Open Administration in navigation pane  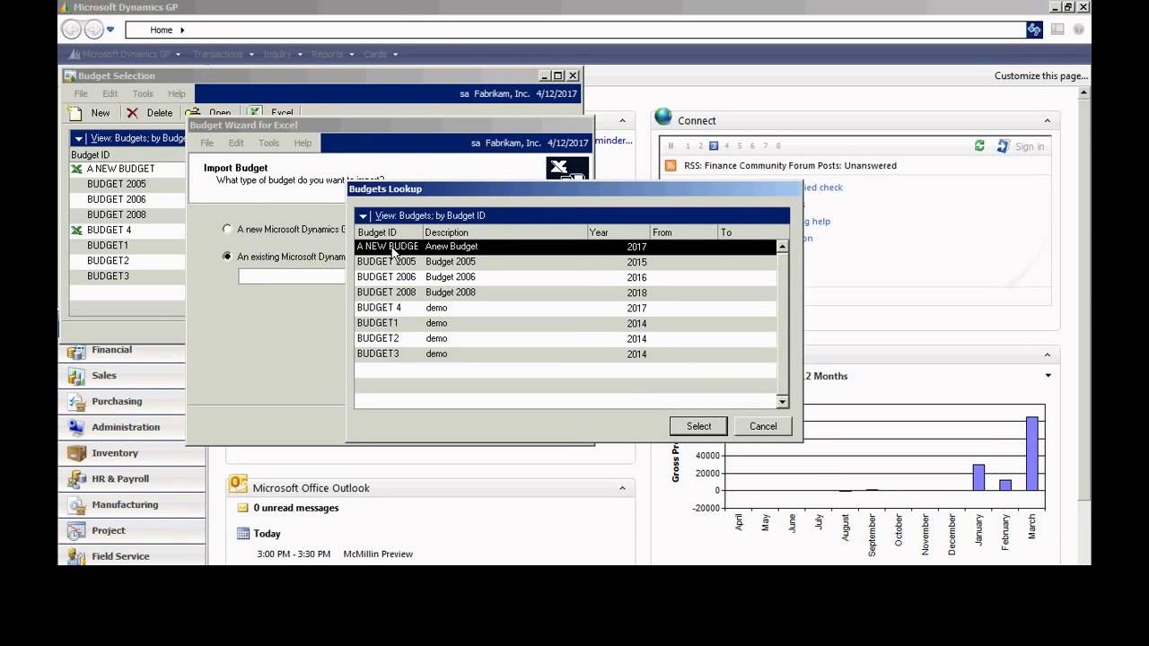[x=123, y=427]
